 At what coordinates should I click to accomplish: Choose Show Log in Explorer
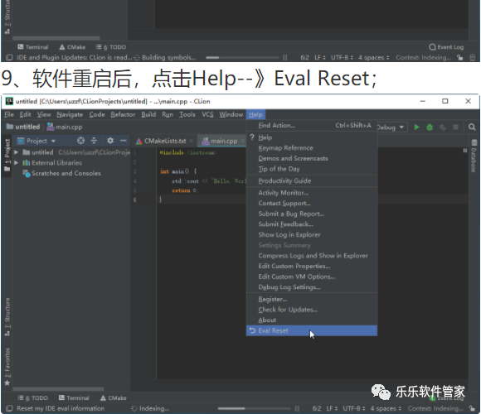pos(312,235)
